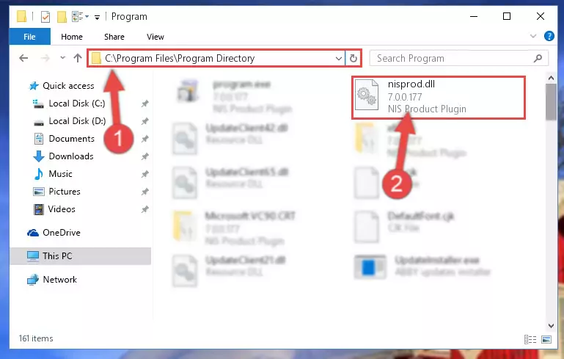This screenshot has width=564, height=359.
Task: Click the Music note icon
Action: [38, 174]
